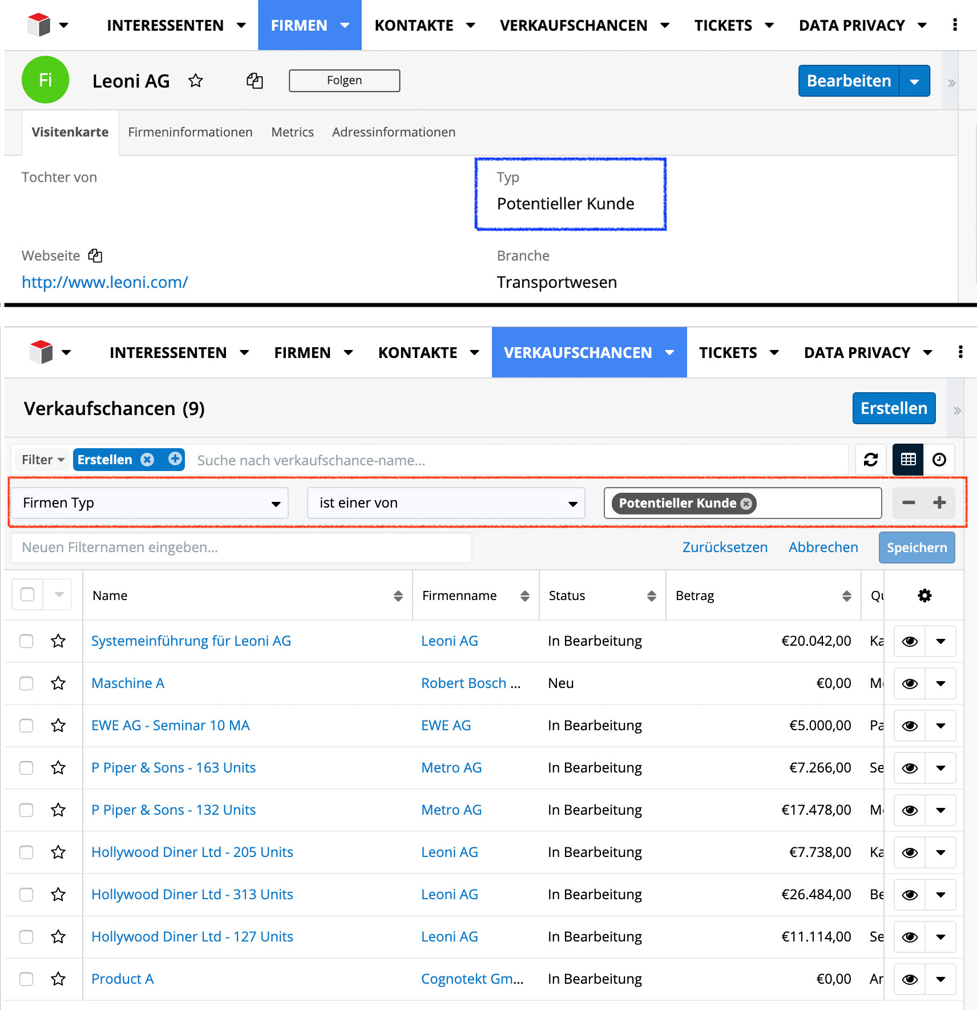Screen dimensions: 977x1010
Task: Sort by Status column
Action: point(651,595)
